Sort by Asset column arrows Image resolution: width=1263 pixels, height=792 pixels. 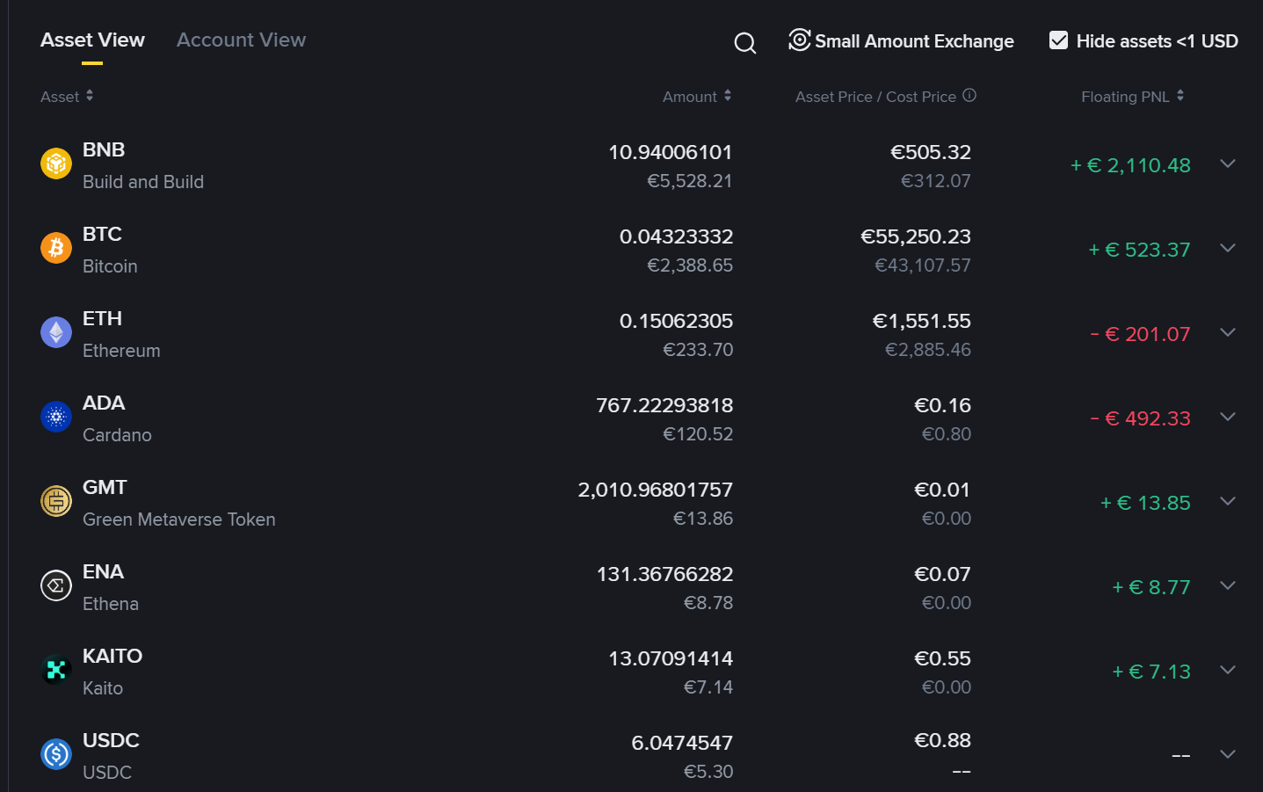pos(90,96)
